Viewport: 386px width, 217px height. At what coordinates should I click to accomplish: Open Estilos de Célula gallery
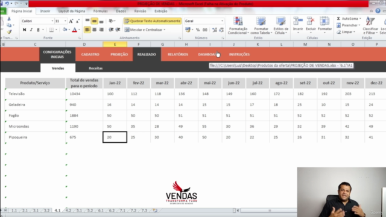(280, 25)
